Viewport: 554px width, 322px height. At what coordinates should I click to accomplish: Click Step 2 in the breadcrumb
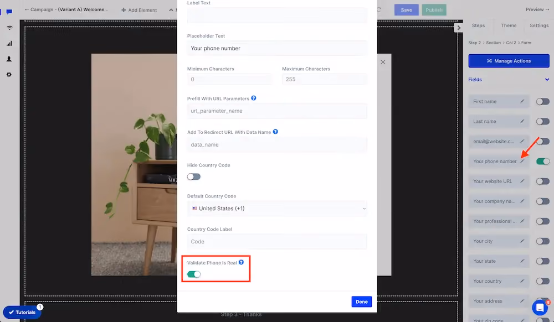[475, 43]
